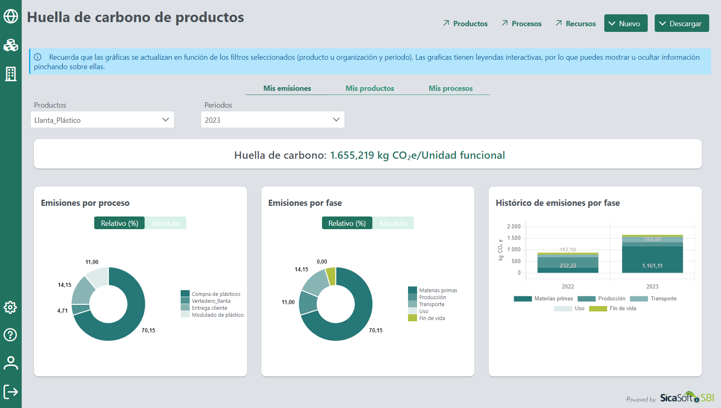Toggle Uso legend in fase donut

click(x=418, y=311)
